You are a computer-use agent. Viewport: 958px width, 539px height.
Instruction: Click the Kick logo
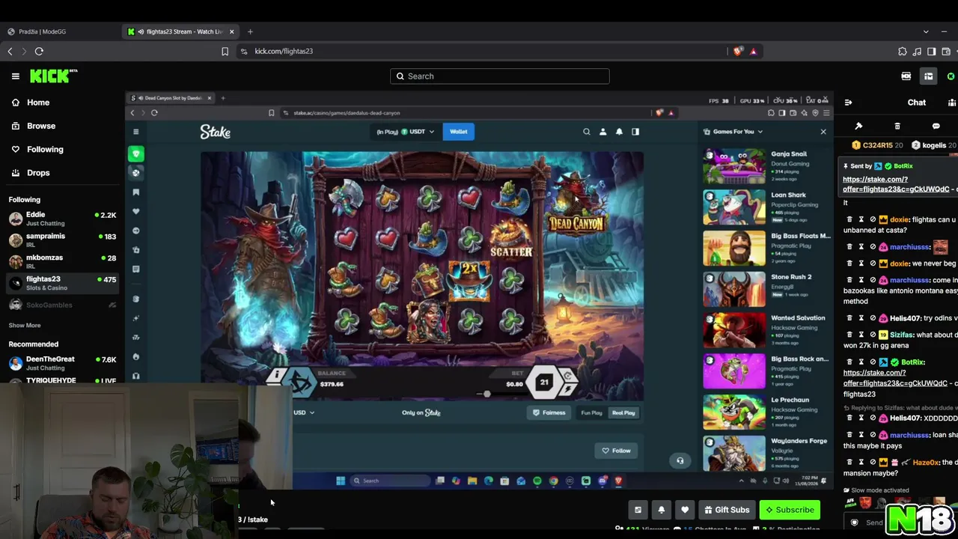tap(53, 76)
